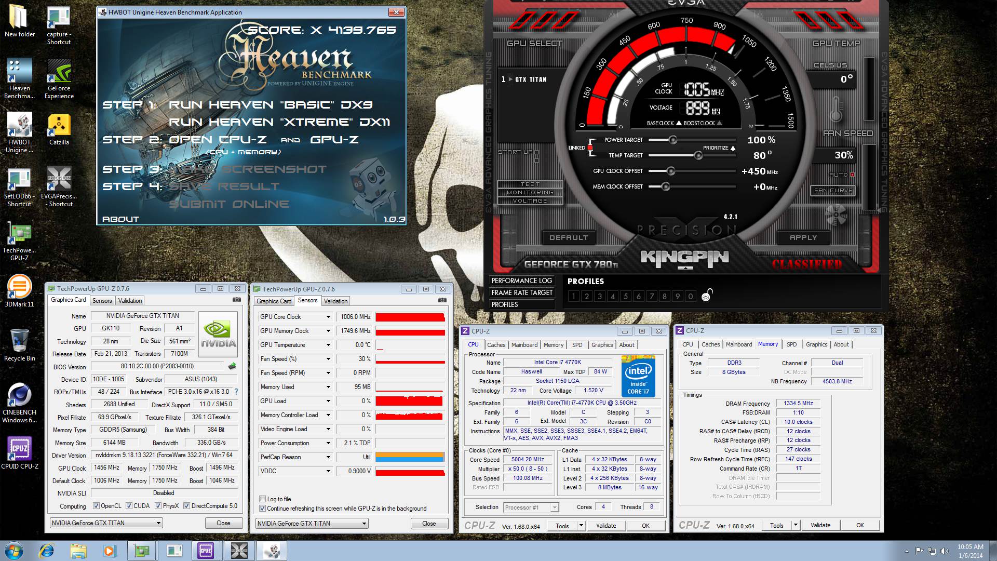This screenshot has width=997, height=561.
Task: Switch to Sensors tab in GPU-Z Graphics Card window
Action: pyautogui.click(x=102, y=301)
